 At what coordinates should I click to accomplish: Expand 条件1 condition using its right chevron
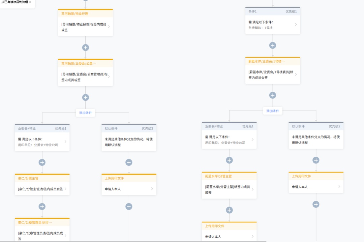point(296,25)
